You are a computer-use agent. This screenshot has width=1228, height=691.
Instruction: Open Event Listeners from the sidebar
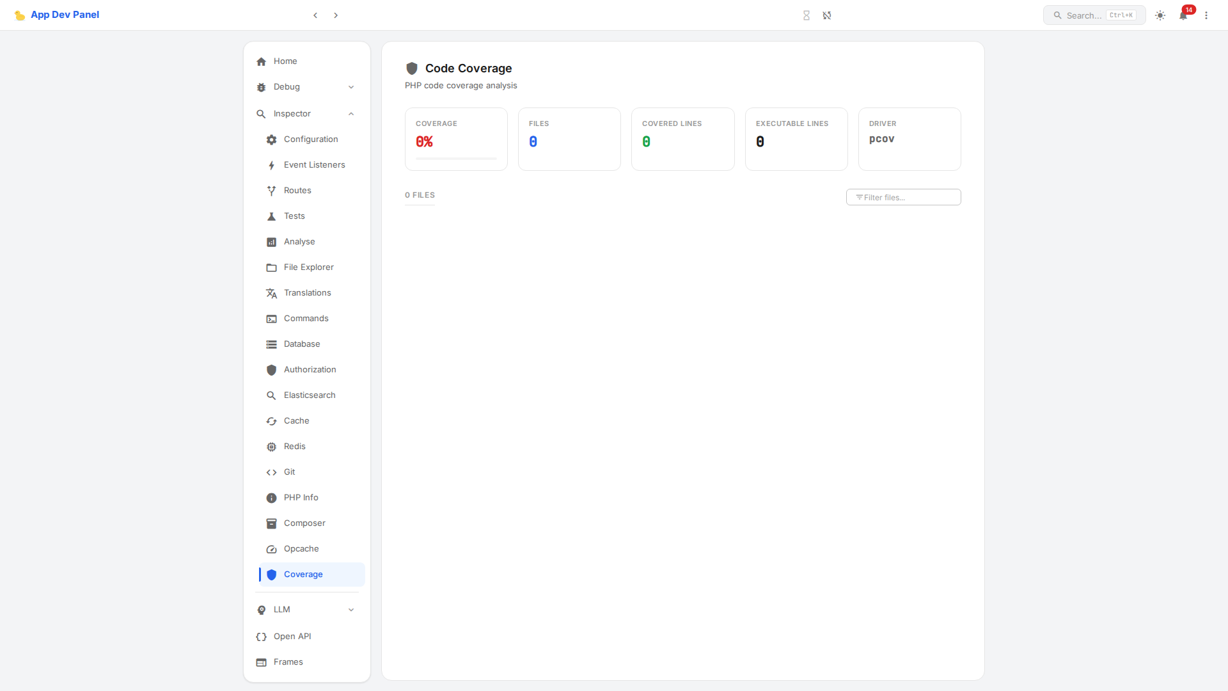[314, 165]
